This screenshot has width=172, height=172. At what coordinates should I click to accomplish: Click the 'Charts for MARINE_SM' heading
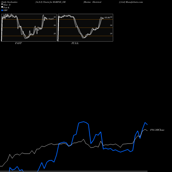[x=54, y=2]
